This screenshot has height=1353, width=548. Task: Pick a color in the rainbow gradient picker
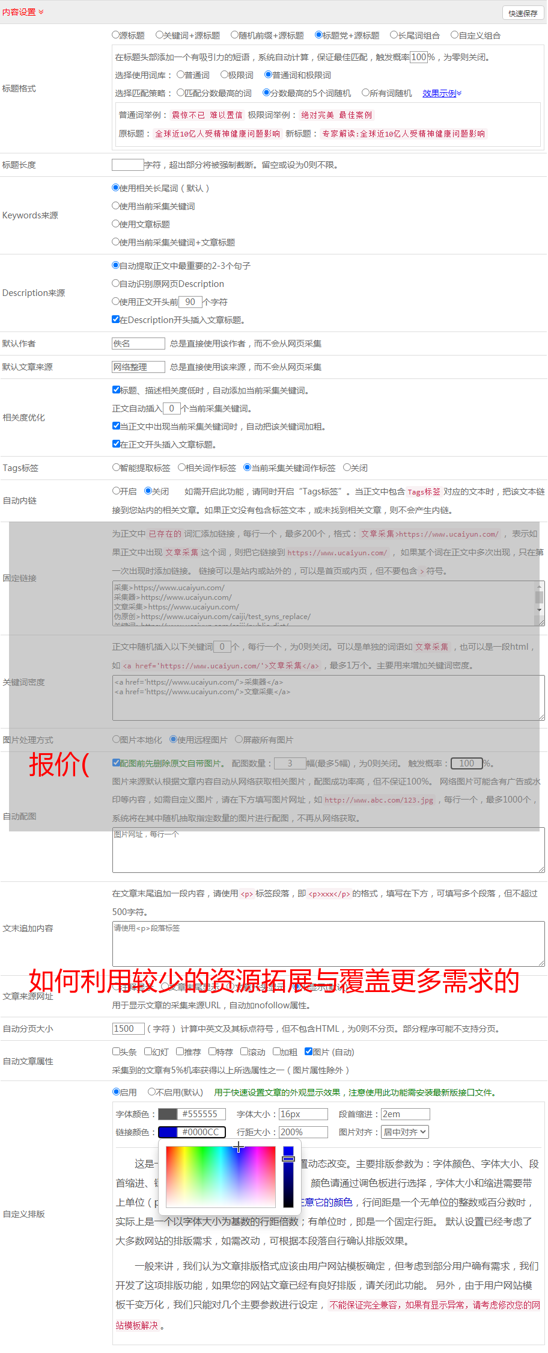(x=221, y=1176)
